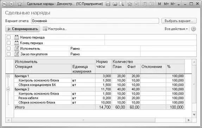This screenshot has width=202, height=128.
Task: Click the M- memory subtract button
Action: tap(173, 4)
